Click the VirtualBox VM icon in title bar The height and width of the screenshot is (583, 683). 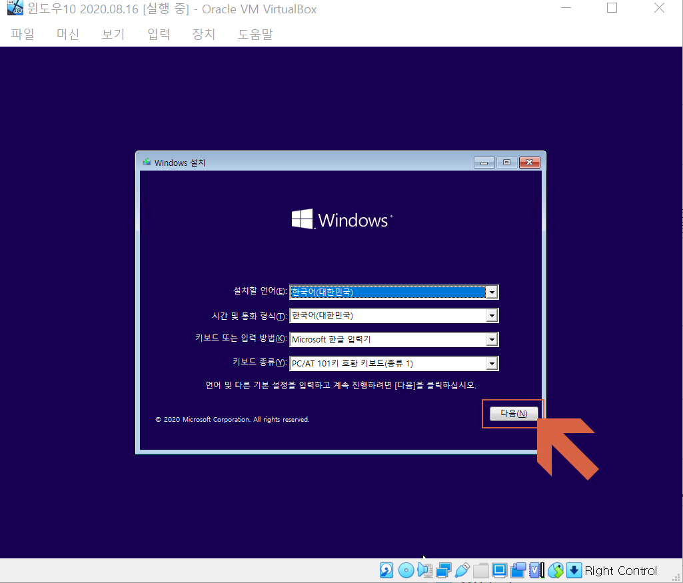click(x=15, y=8)
